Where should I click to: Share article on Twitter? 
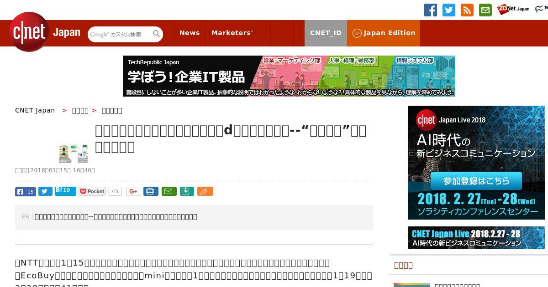pyautogui.click(x=45, y=191)
